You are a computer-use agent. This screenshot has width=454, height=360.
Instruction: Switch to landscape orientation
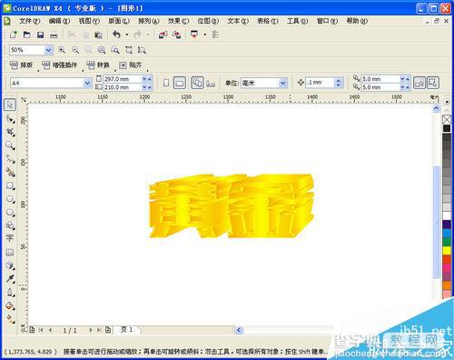coord(180,83)
